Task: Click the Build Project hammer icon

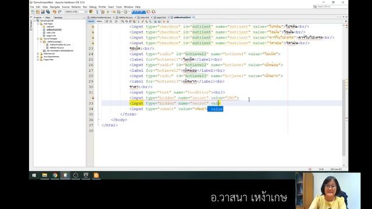Action: point(97,12)
